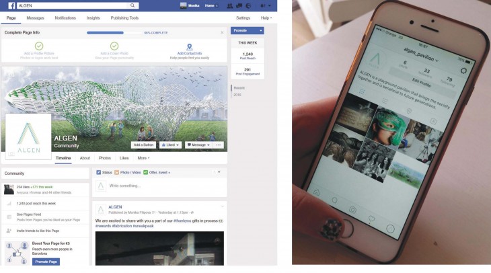Open the friend requests icon

coord(230,5)
